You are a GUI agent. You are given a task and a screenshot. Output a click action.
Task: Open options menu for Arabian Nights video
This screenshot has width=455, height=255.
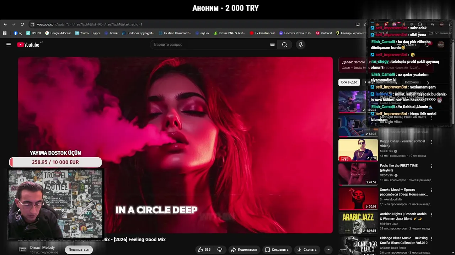432,215
